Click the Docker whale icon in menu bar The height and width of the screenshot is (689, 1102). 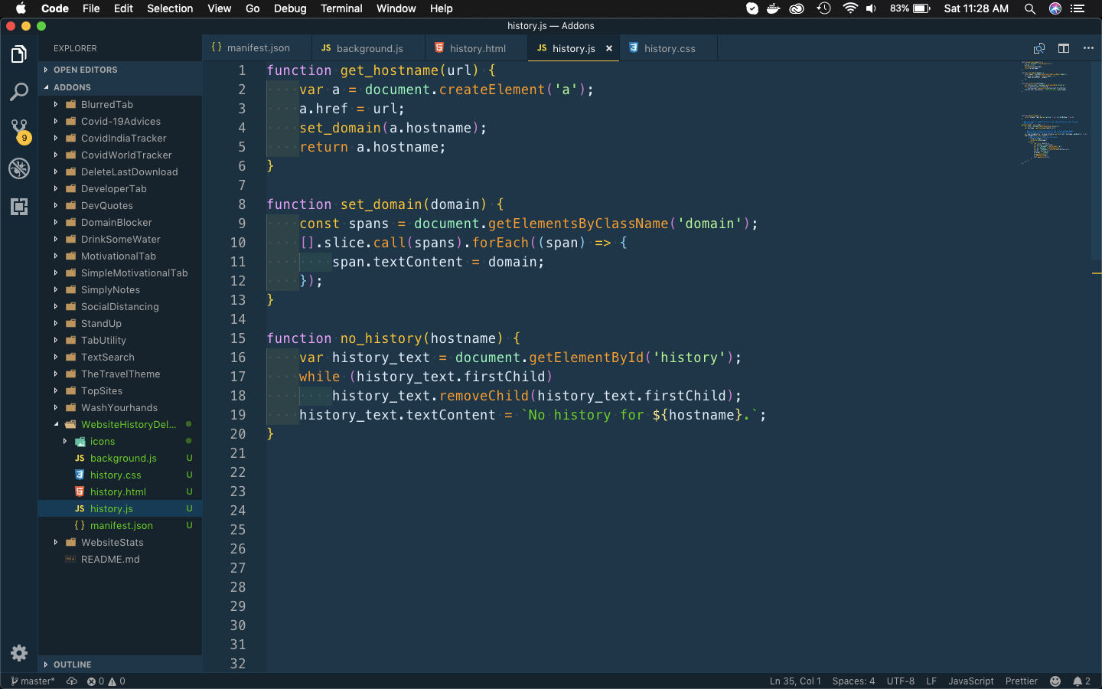pos(774,8)
